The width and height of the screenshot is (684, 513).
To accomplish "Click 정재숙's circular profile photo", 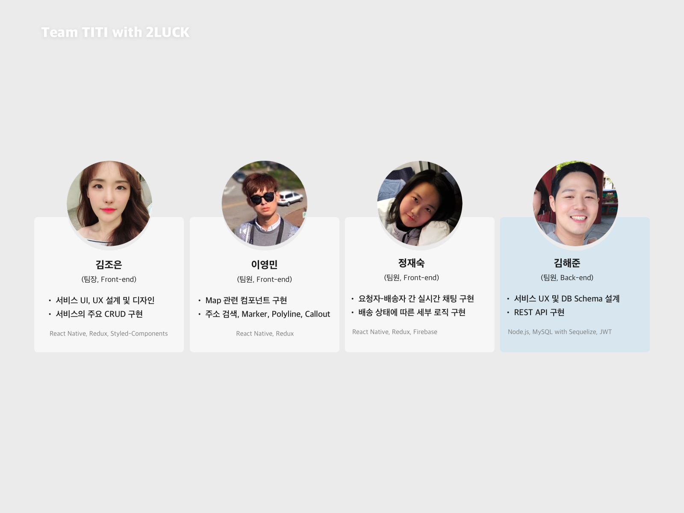I will (420, 203).
